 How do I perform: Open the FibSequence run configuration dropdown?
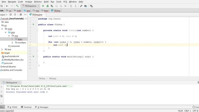pos(30,6)
